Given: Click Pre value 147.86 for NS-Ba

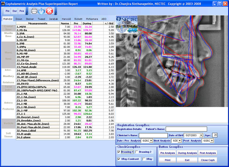Looking at the screenshot, I should click(x=77, y=30).
